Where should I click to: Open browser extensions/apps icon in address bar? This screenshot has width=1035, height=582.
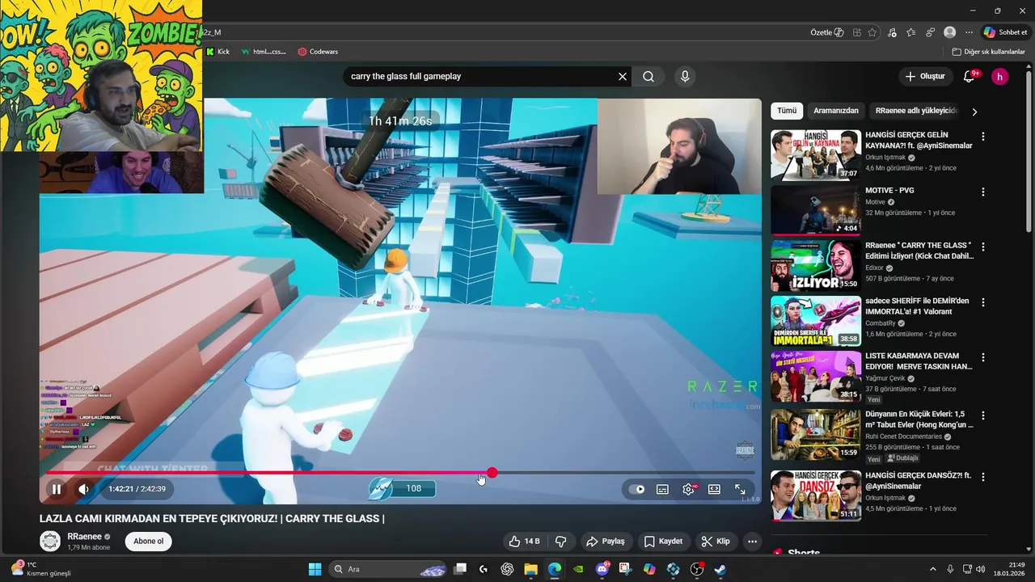pos(856,32)
